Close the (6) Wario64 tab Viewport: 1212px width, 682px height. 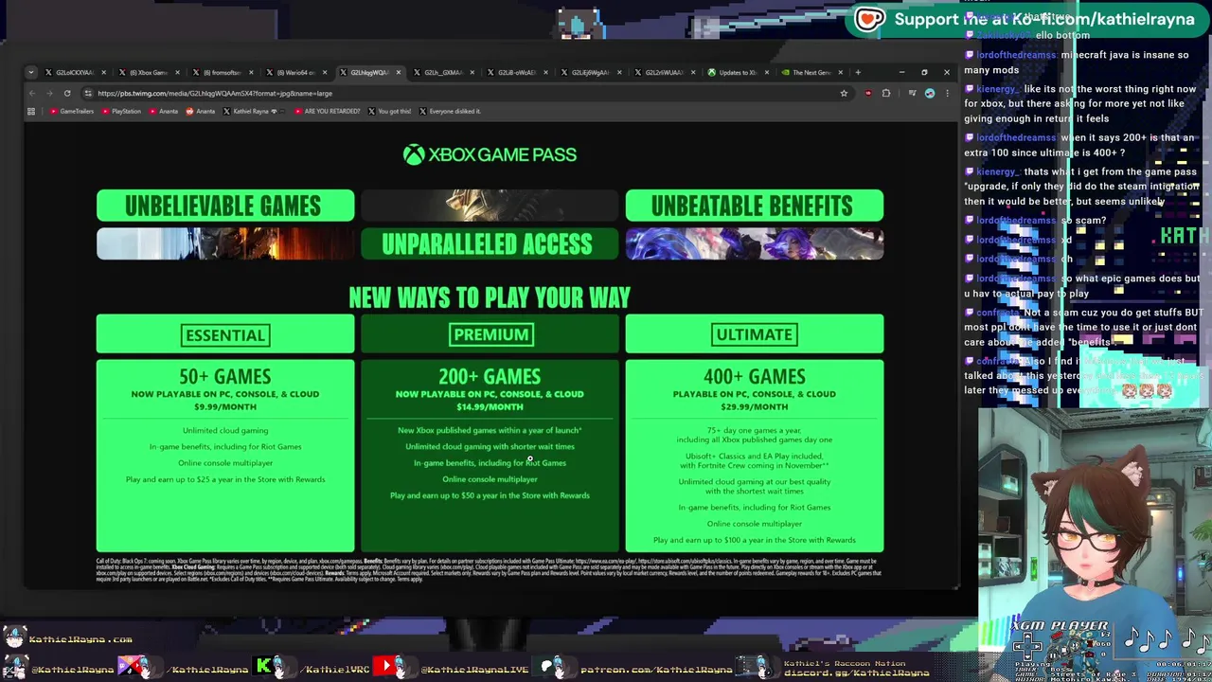pyautogui.click(x=325, y=72)
